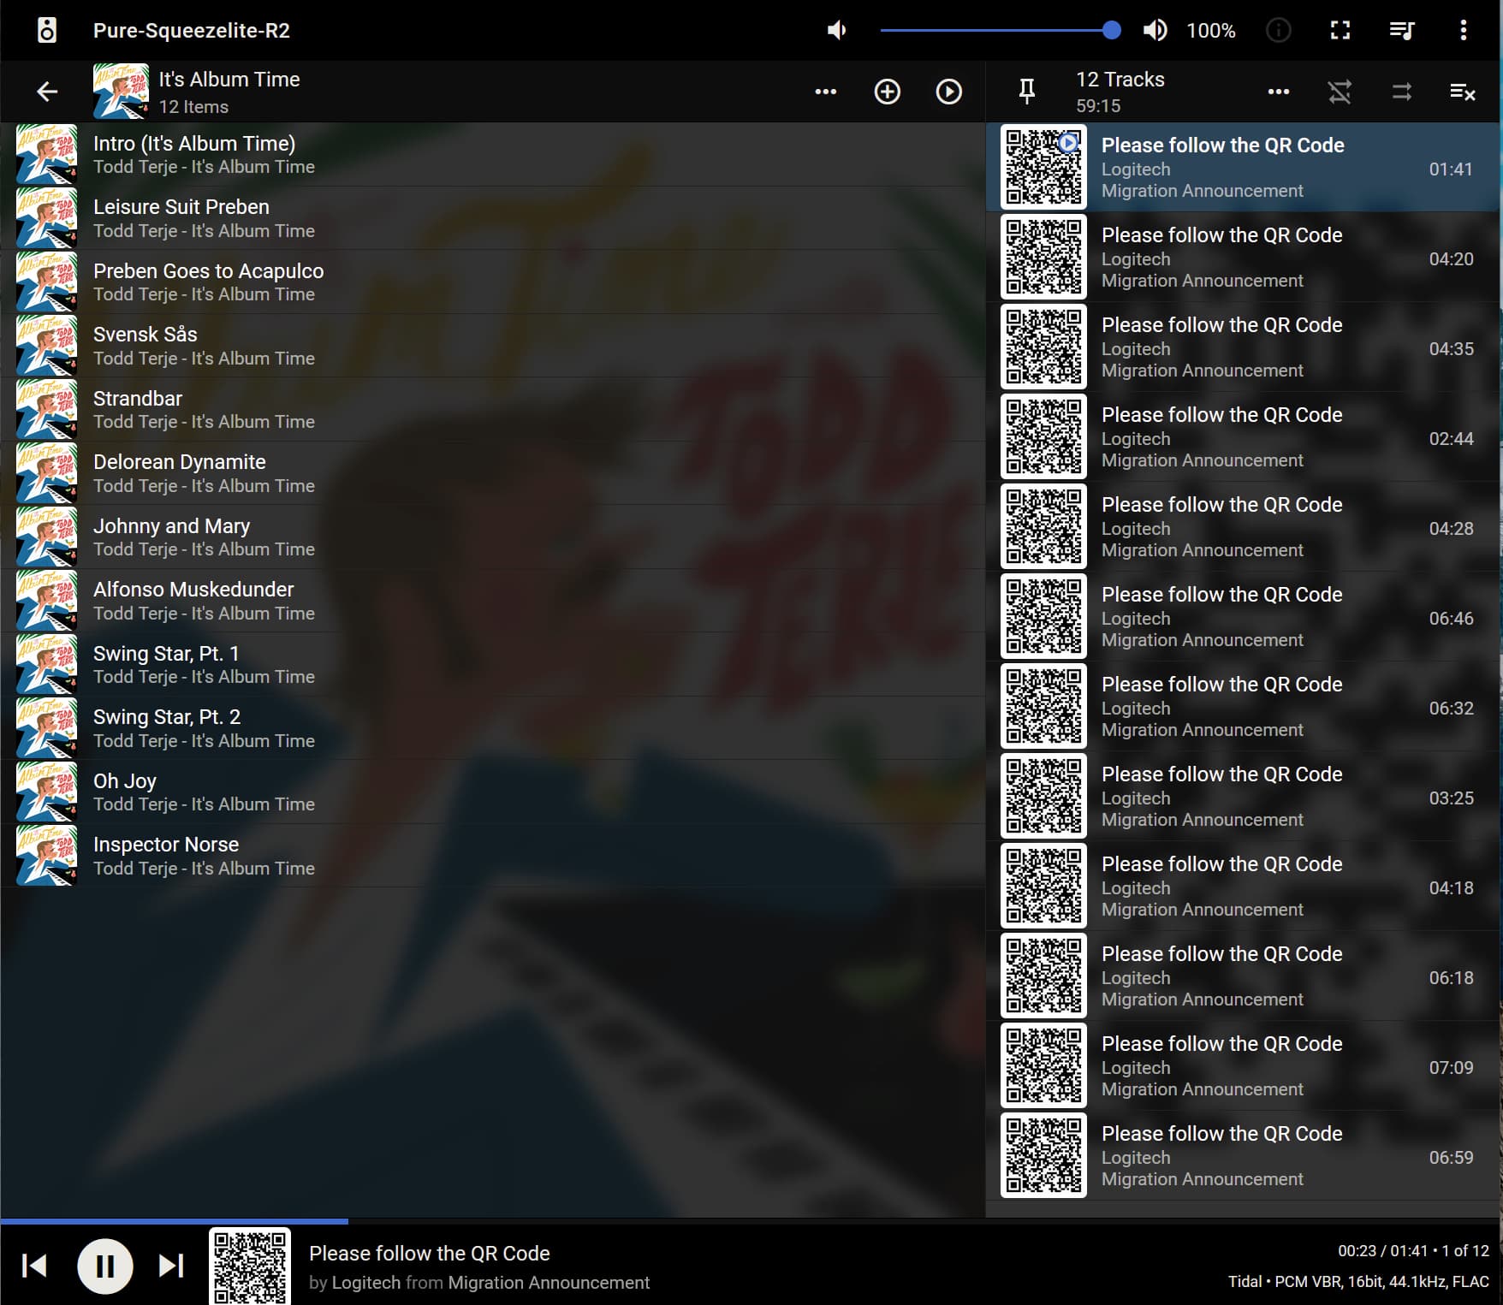
Task: Click the Tidal PCM VBR format info
Action: 1358,1282
